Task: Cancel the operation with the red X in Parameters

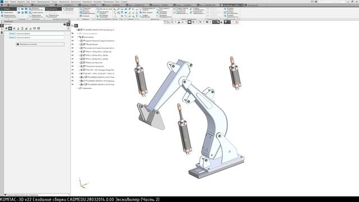Action: tap(68, 29)
